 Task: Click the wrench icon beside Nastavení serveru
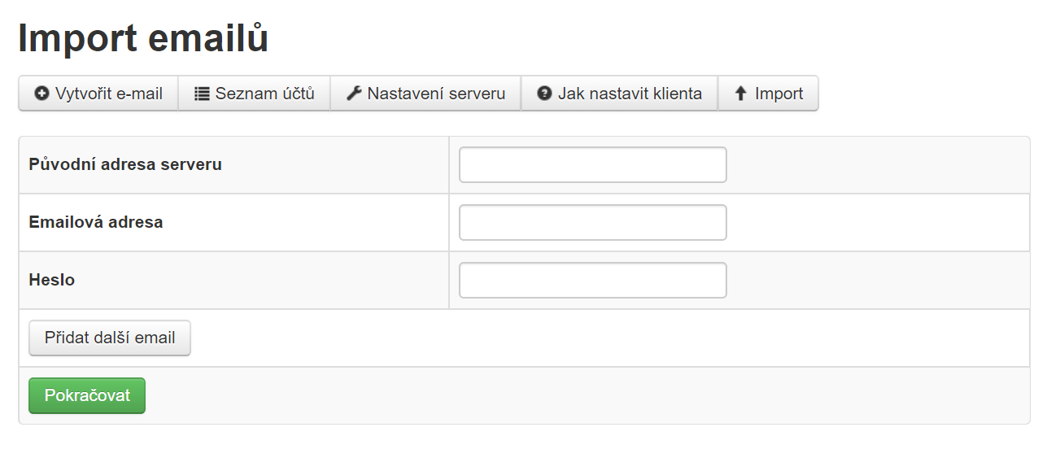coord(354,94)
